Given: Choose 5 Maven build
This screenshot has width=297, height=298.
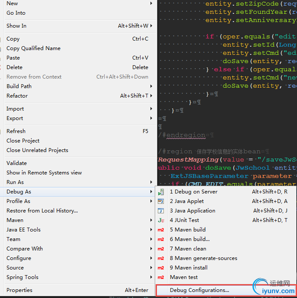Looking at the screenshot, I should 226,230.
